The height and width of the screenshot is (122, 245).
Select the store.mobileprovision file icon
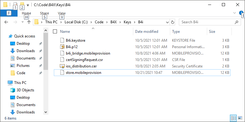coord(62,73)
